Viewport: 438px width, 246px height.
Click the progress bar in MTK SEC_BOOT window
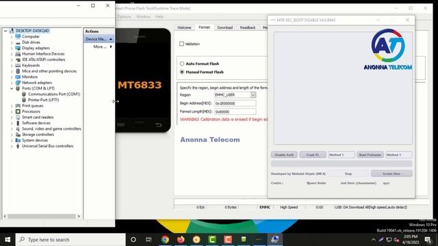pos(342,163)
